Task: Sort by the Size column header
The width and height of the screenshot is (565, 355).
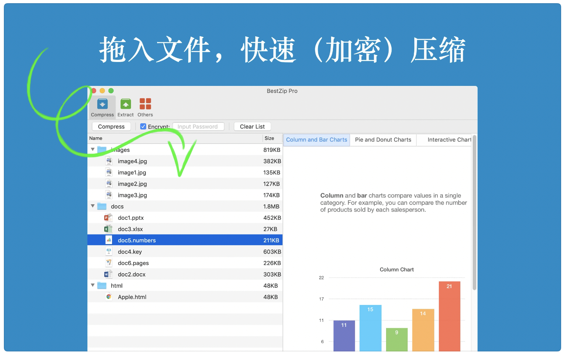Action: [273, 138]
